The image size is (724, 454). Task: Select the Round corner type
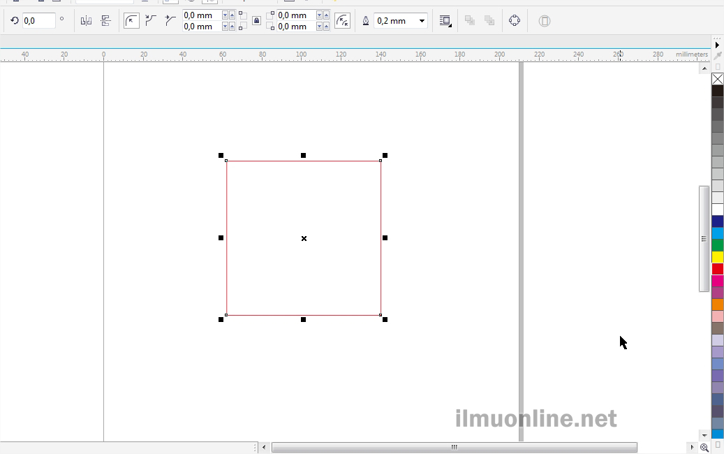tap(131, 21)
